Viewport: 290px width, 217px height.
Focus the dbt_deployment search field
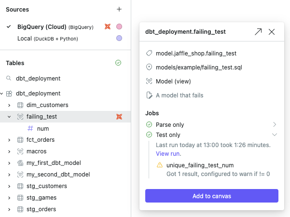coord(38,79)
